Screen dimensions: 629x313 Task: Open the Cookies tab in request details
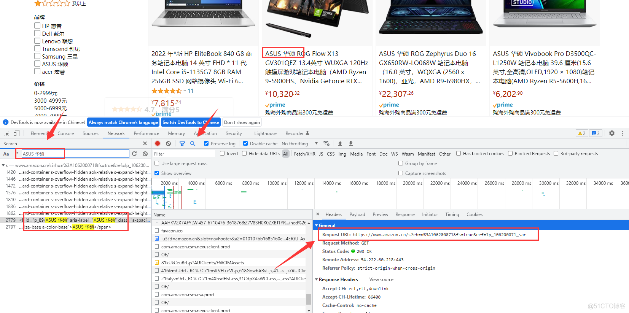tap(475, 214)
